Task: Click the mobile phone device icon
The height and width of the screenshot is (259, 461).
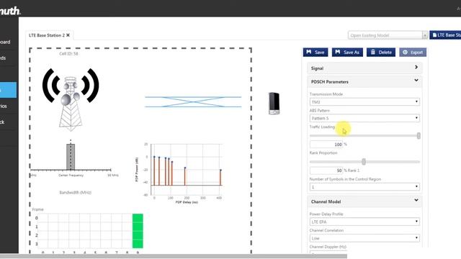Action: tap(274, 104)
